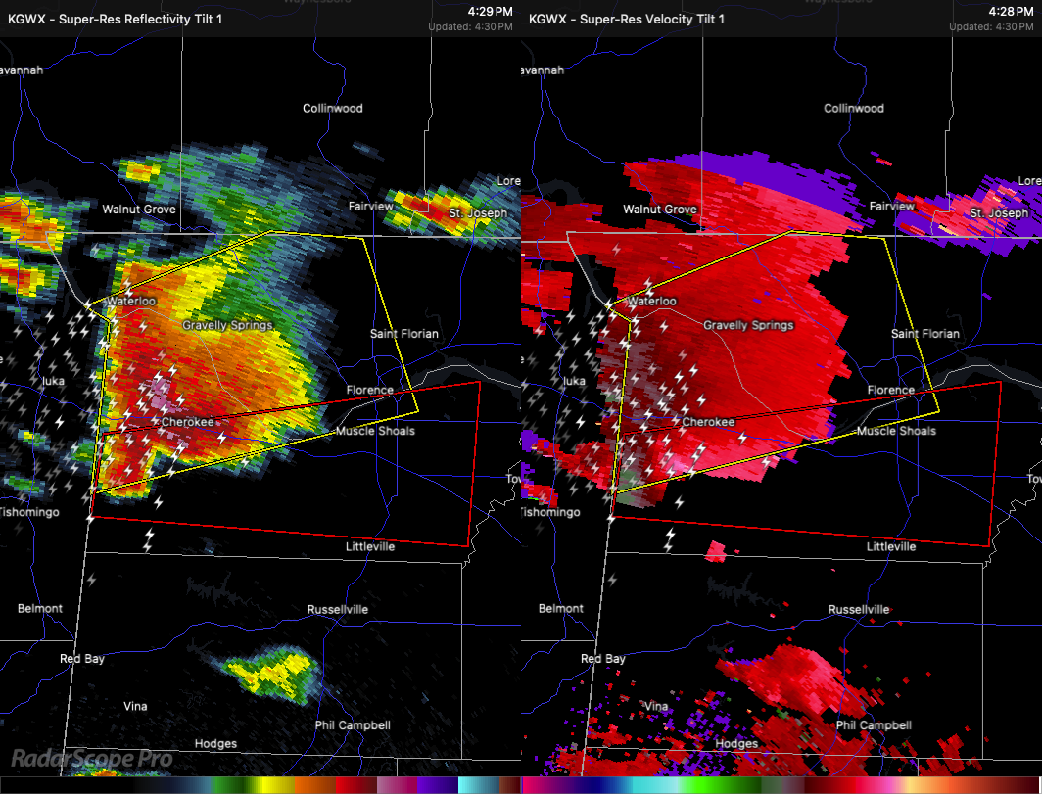Click the 4:28 PM scan time in velocity panel
The width and height of the screenshot is (1042, 794).
[1012, 12]
